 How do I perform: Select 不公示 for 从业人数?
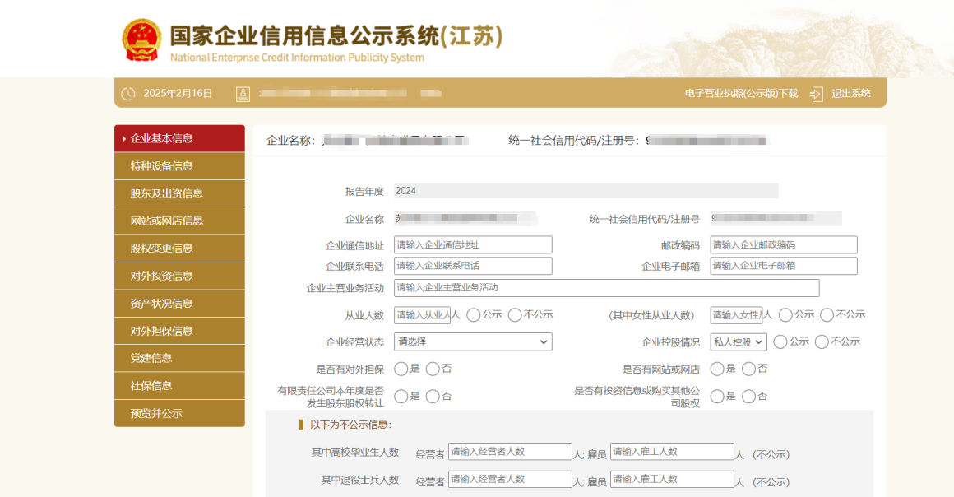coord(515,315)
